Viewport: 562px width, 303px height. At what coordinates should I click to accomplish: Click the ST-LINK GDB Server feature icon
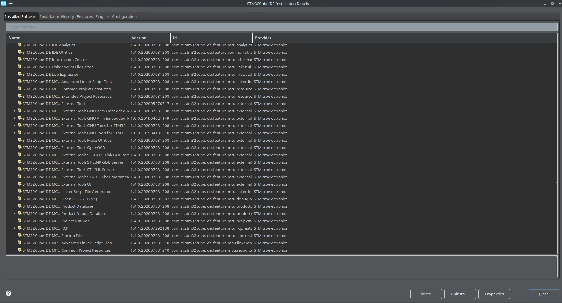click(20, 162)
